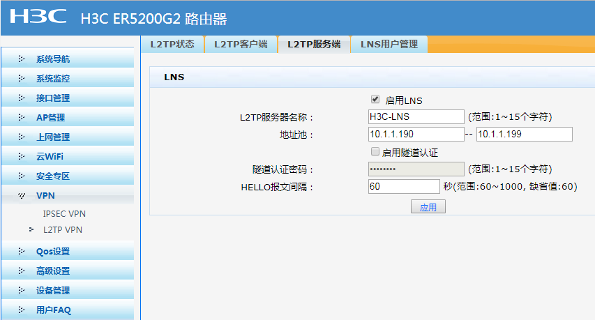595x320 pixels.
Task: Expand arrow icon beside 高级设置
Action: pyautogui.click(x=21, y=271)
